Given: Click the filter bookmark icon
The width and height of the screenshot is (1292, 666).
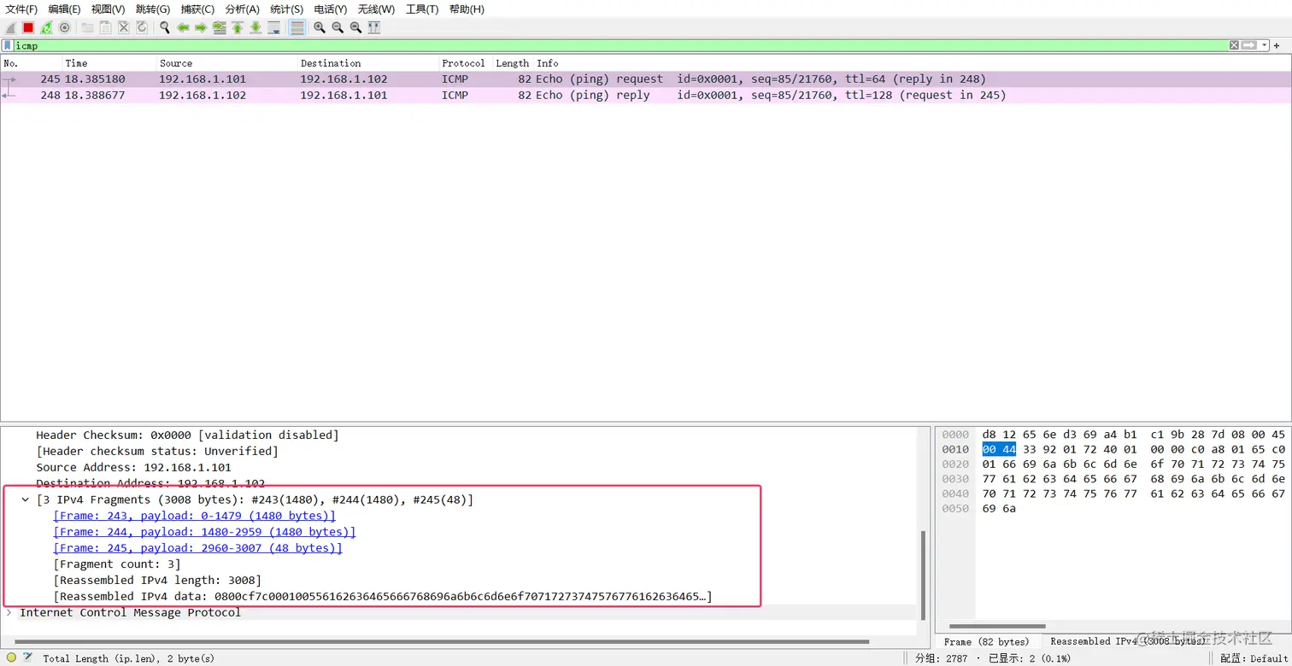Looking at the screenshot, I should [x=8, y=45].
